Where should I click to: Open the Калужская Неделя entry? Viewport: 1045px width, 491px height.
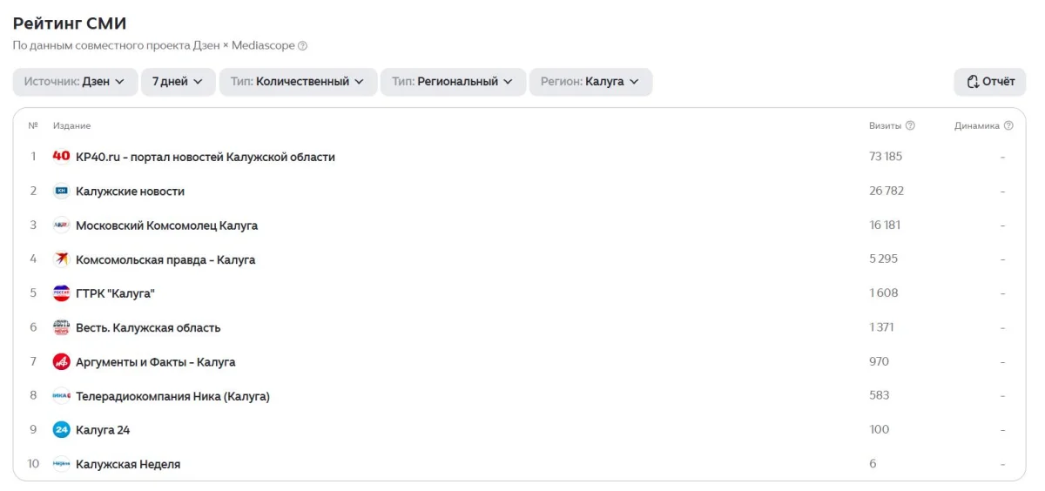point(128,464)
